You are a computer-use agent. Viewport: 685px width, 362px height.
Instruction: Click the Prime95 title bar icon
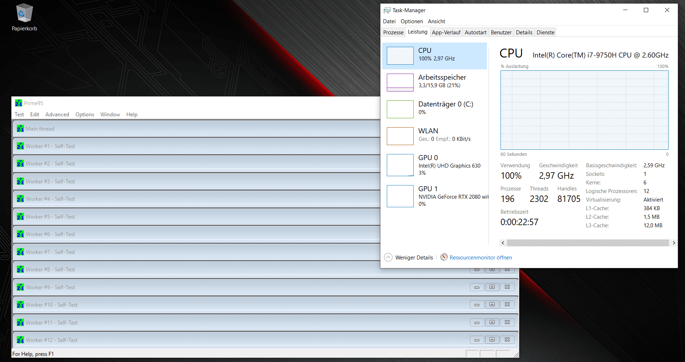pos(19,103)
